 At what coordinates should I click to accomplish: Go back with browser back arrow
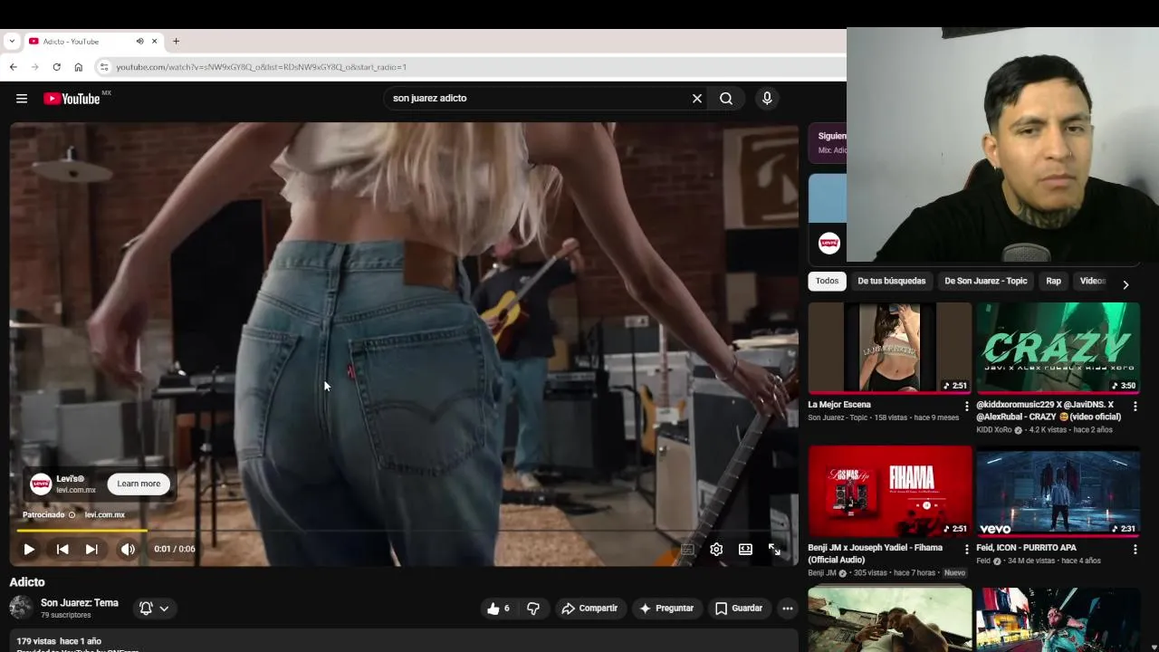[13, 67]
